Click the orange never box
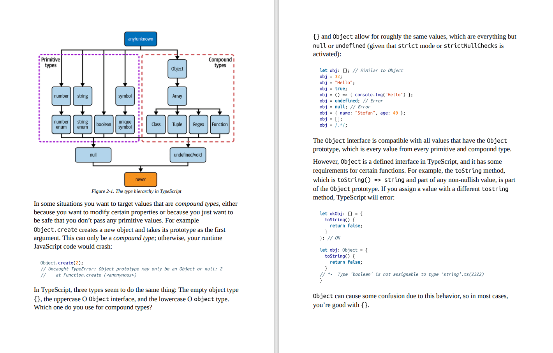This screenshot has width=553, height=353. pyautogui.click(x=140, y=179)
